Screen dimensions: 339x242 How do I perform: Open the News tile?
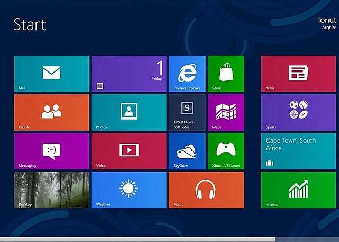[299, 74]
